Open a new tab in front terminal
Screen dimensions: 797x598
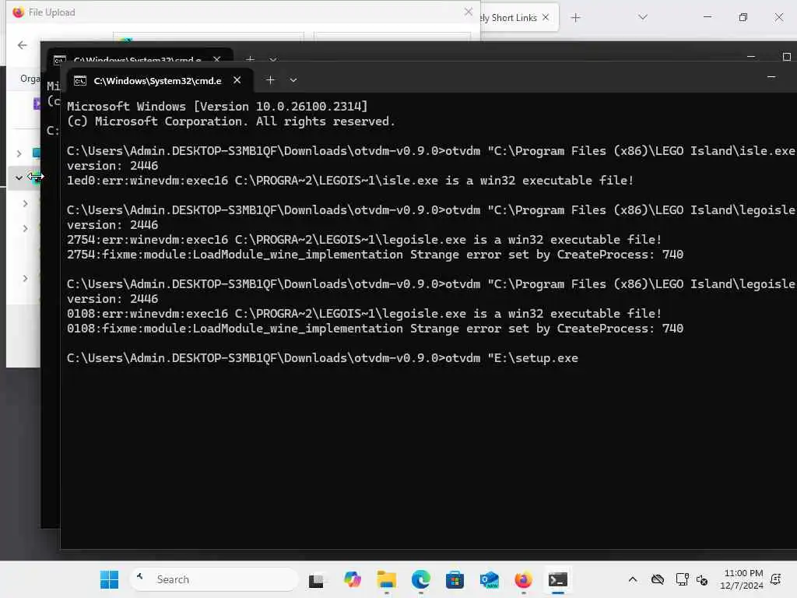(x=270, y=80)
